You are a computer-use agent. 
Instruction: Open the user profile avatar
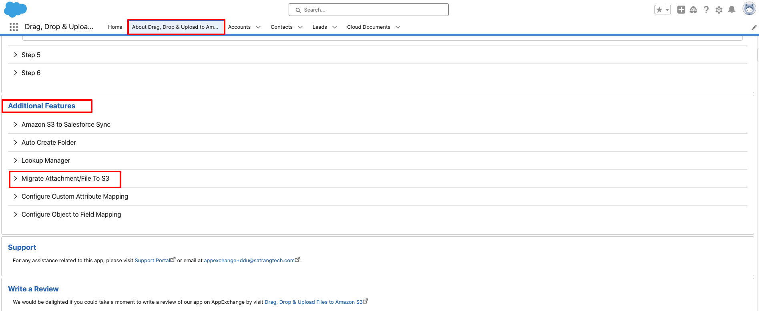click(x=749, y=9)
